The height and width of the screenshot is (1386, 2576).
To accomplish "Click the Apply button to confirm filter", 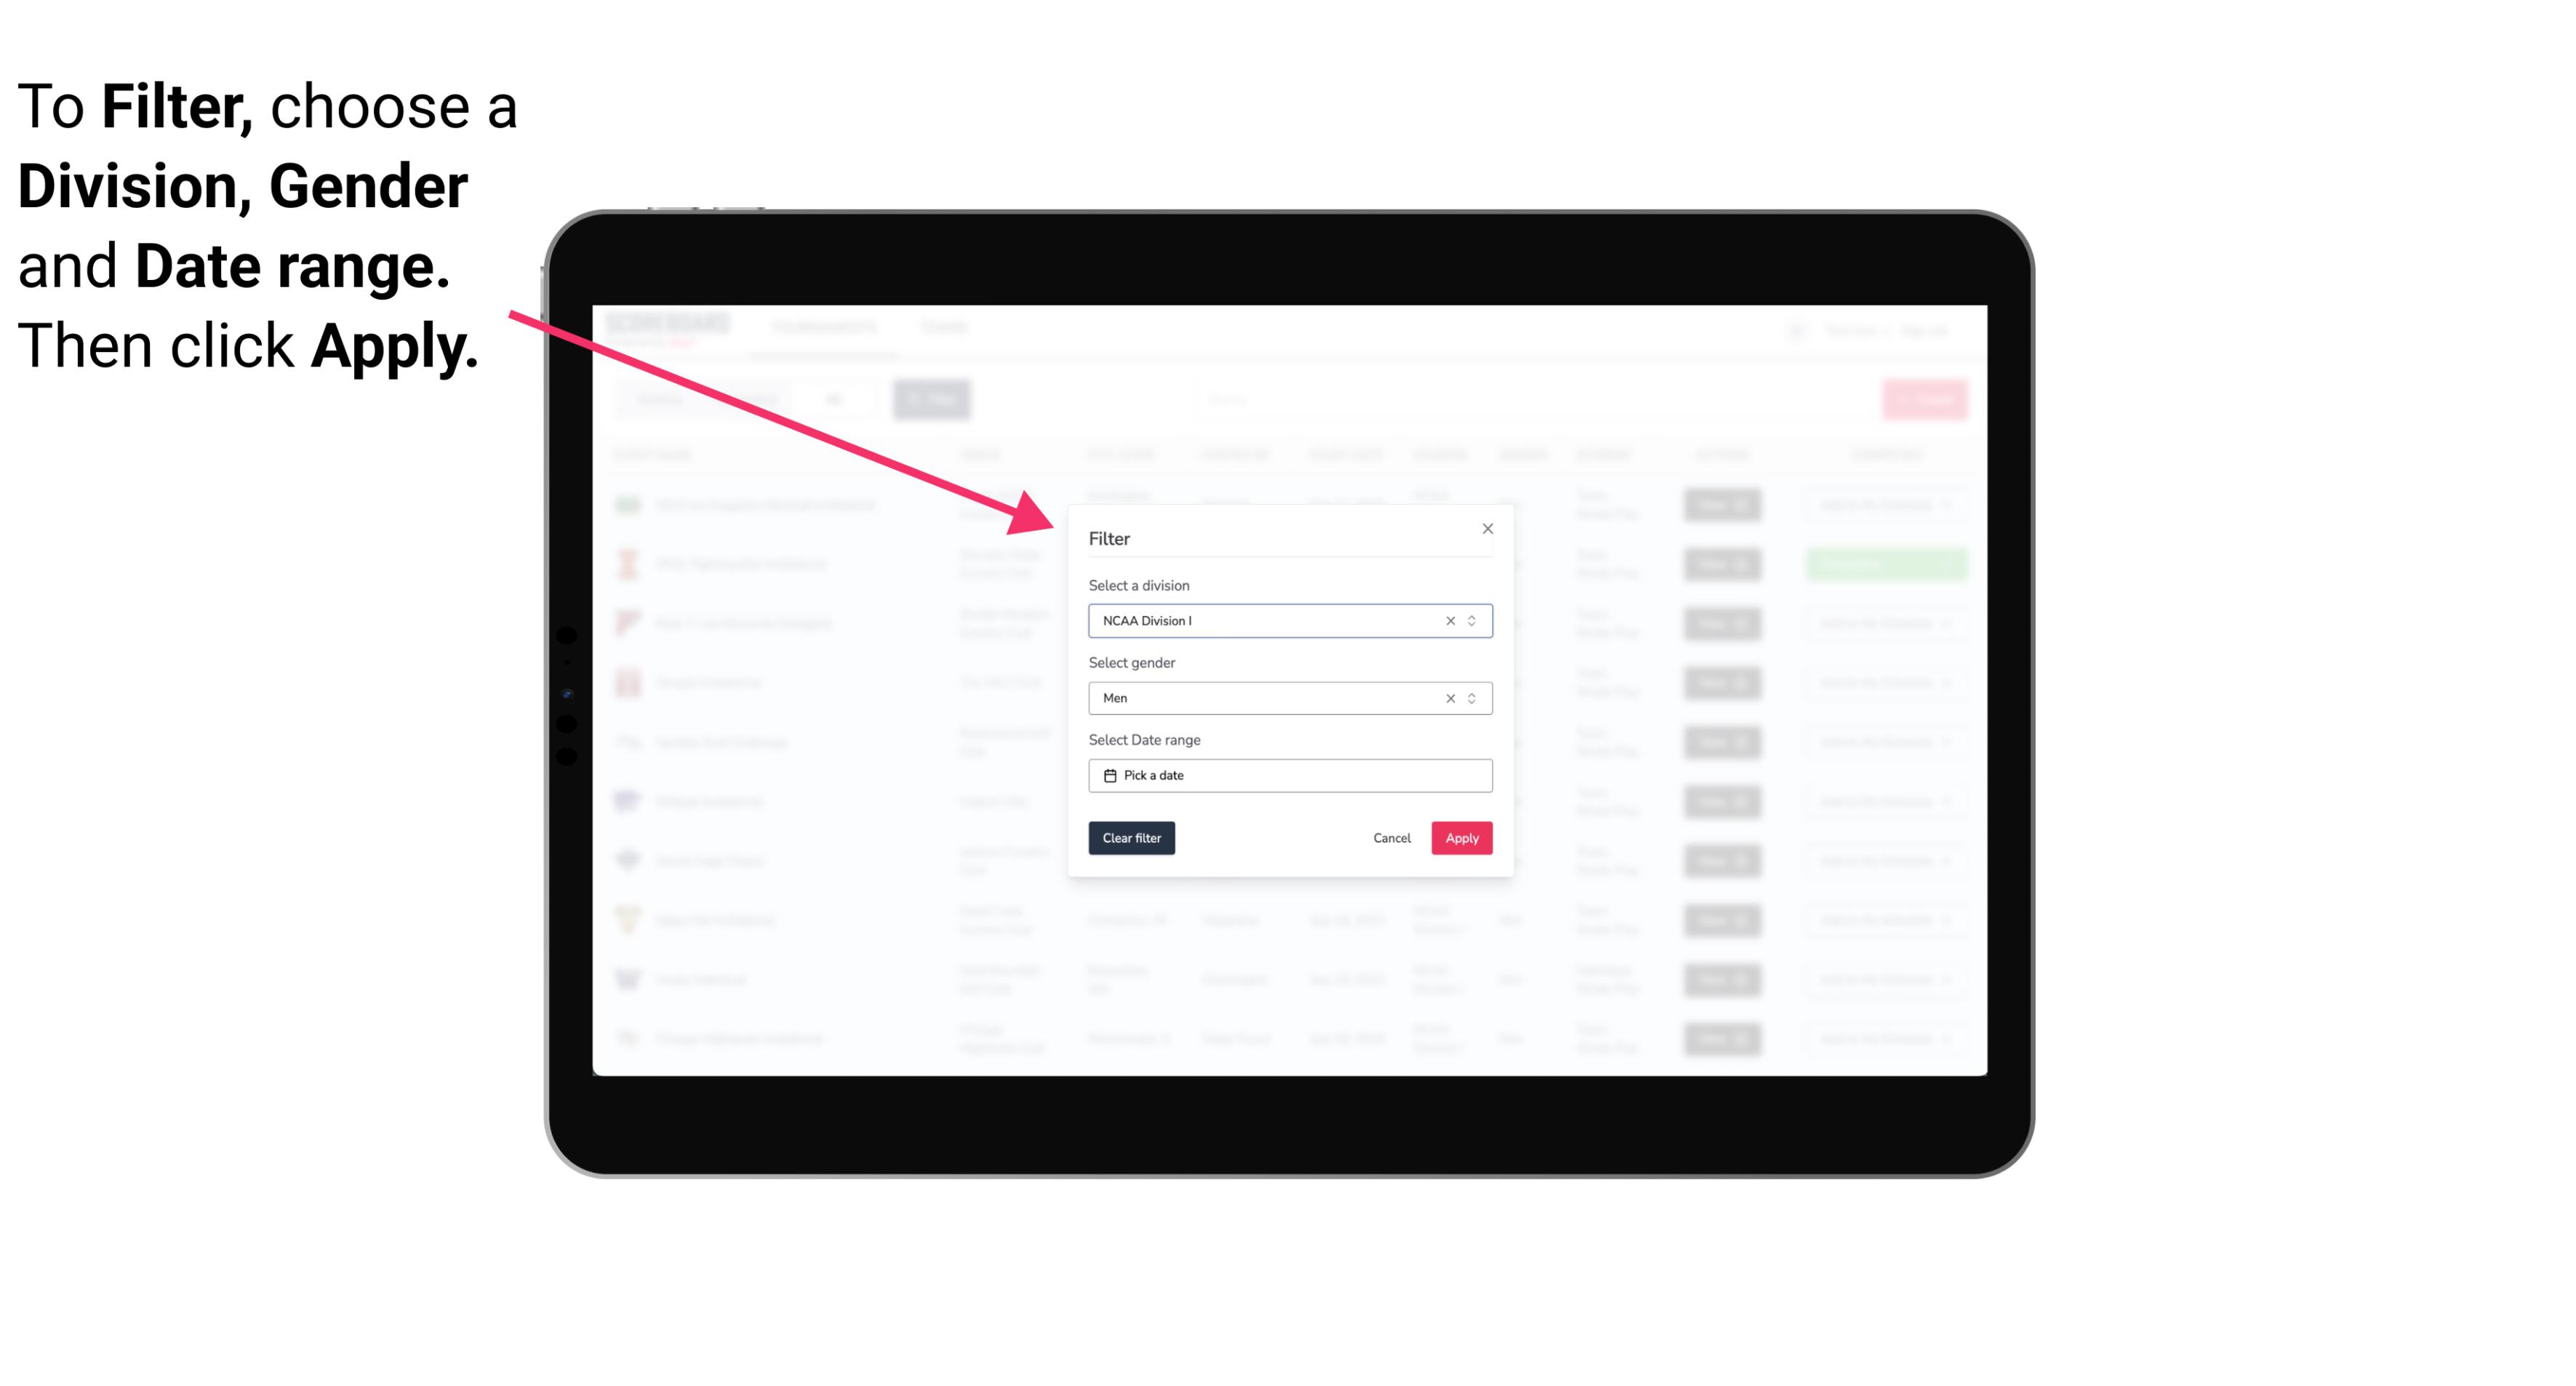I will click(x=1461, y=838).
